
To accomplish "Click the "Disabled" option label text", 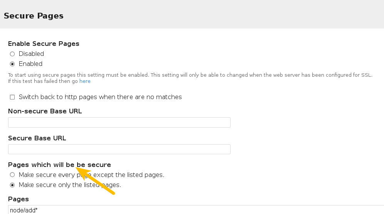I will [31, 54].
